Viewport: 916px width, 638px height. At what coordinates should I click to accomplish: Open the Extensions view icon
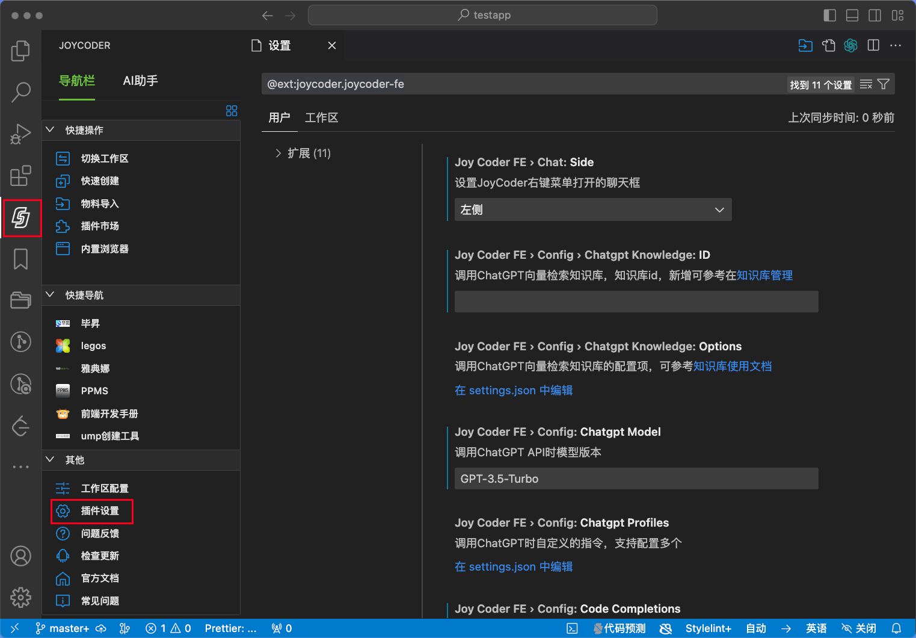point(20,176)
